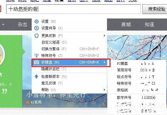Image resolution: width=167 pixels, height=115 pixels.
Task: Open the 设置 (M) menu entry
Action: [x=69, y=21]
